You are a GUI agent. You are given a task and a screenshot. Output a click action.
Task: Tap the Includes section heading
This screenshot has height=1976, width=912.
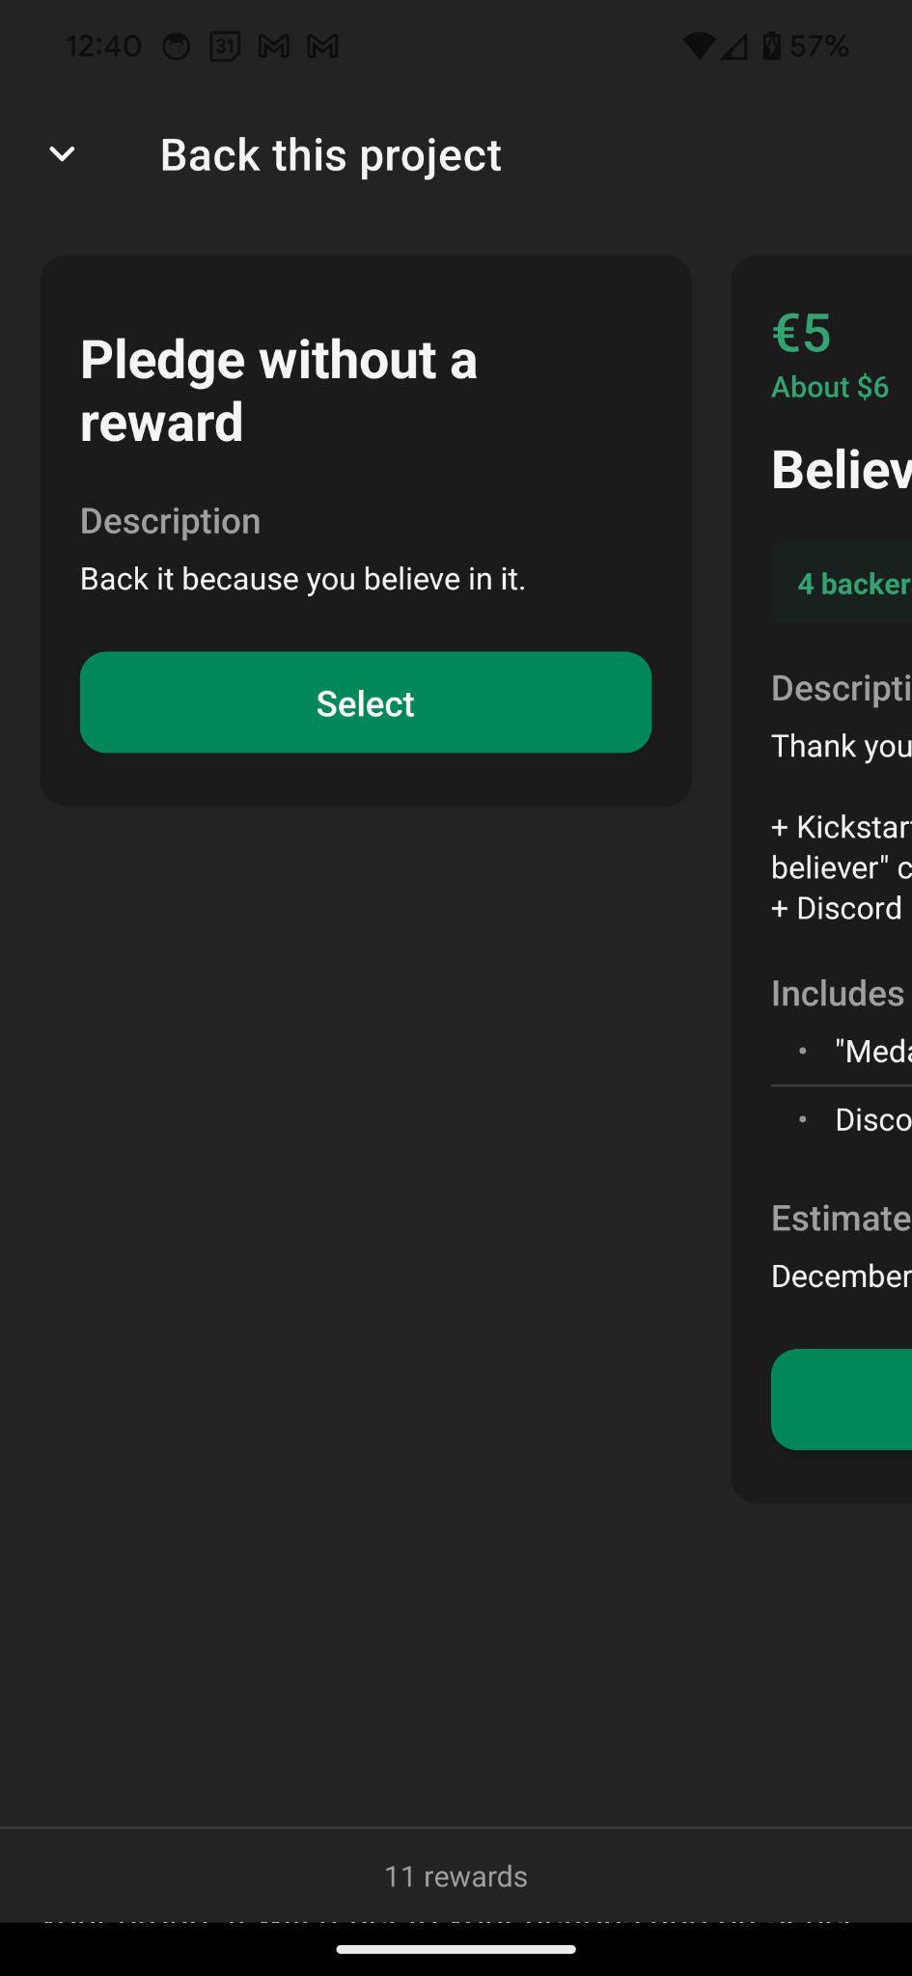(838, 994)
